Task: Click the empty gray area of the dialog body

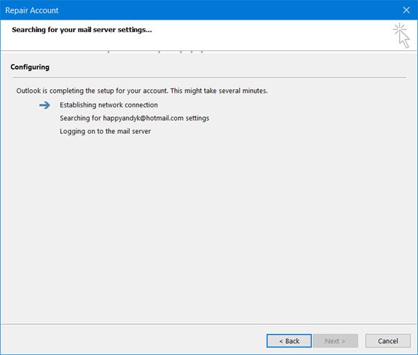Action: click(x=209, y=230)
